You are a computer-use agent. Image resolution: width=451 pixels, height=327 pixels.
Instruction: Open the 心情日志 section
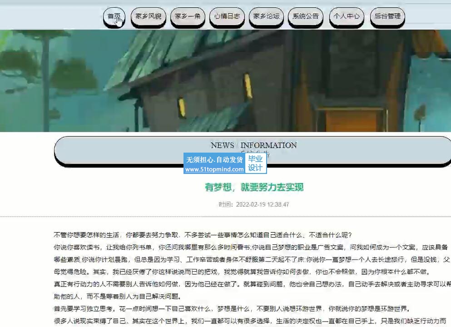(x=227, y=17)
